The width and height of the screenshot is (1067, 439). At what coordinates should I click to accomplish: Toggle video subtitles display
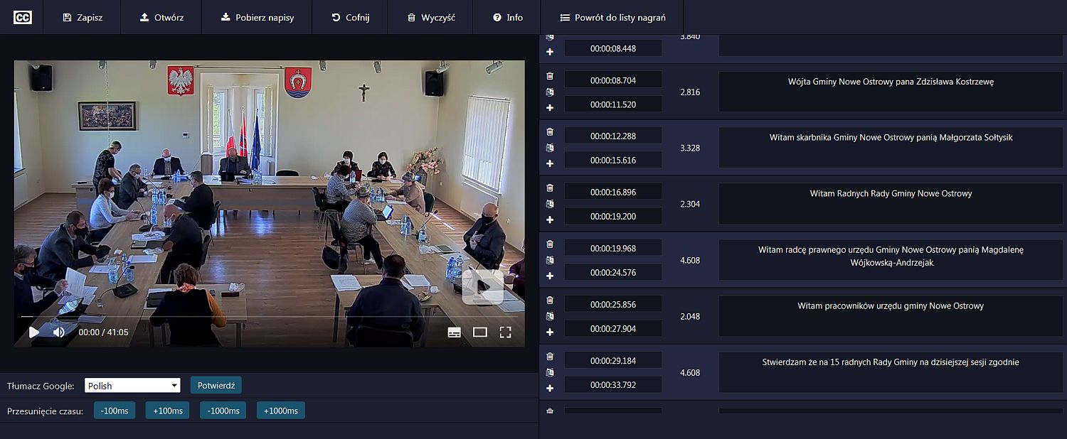point(454,332)
